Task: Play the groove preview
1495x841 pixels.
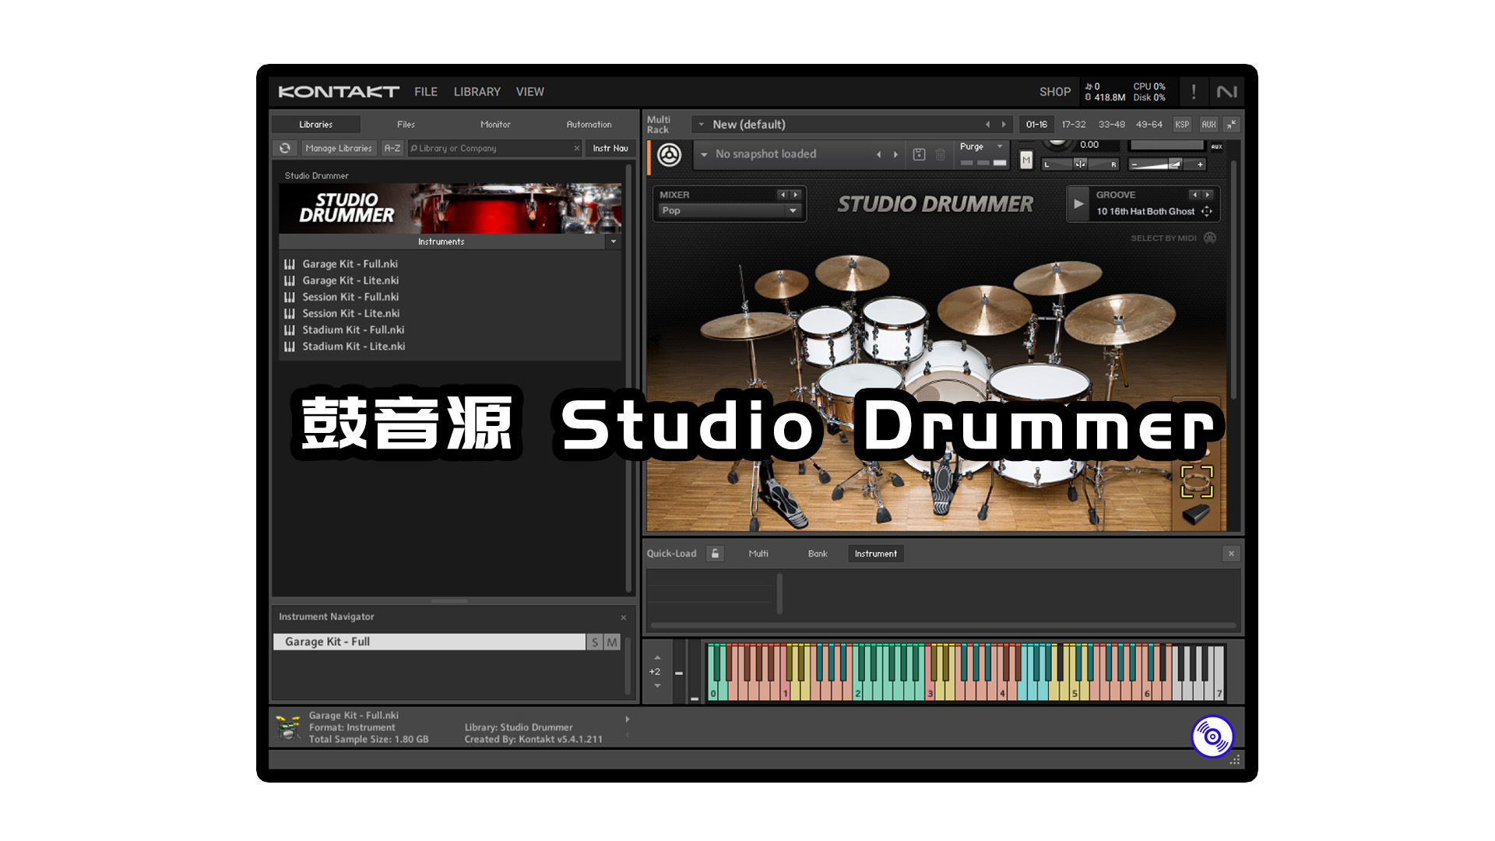Action: pyautogui.click(x=1078, y=204)
